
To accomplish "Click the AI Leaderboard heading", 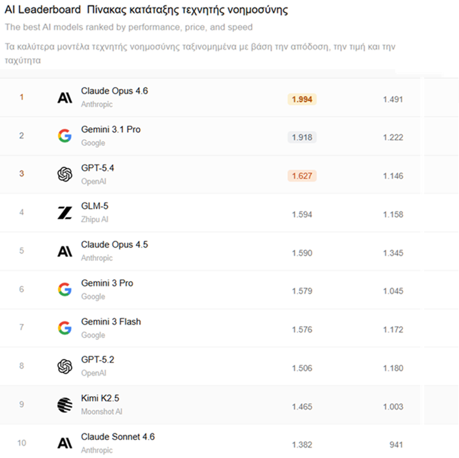I will 42,11.
